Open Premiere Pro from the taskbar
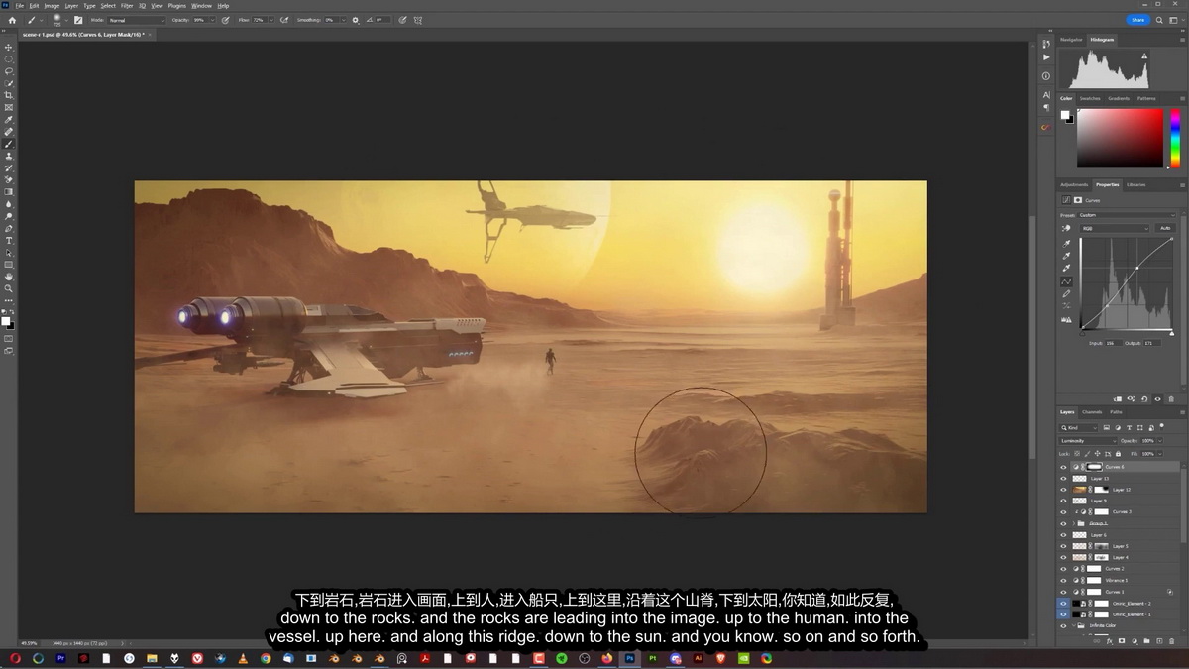Image resolution: width=1189 pixels, height=669 pixels. [60, 658]
